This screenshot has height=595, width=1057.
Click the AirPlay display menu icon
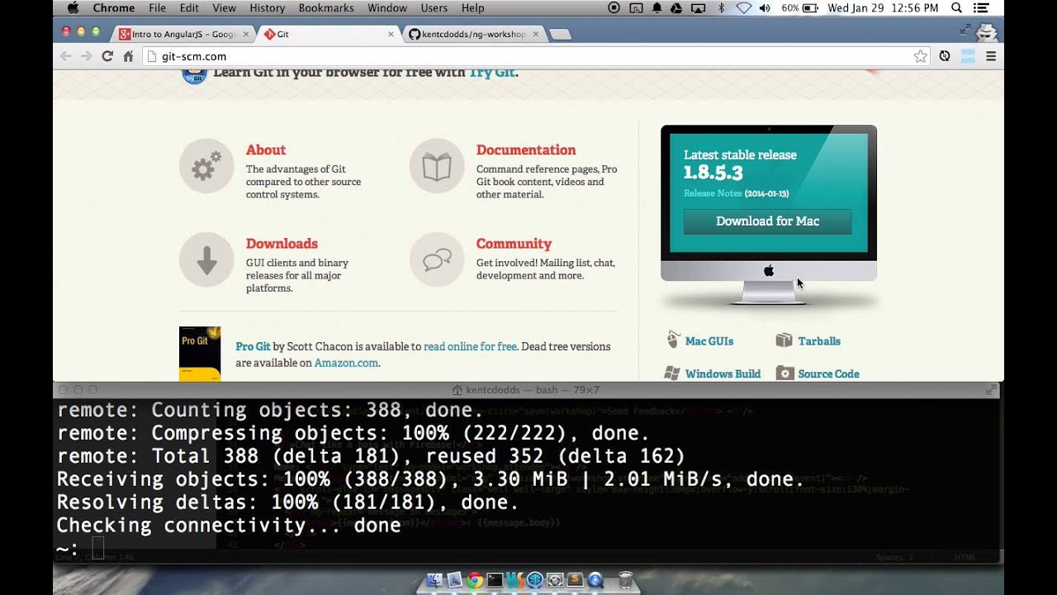(698, 8)
